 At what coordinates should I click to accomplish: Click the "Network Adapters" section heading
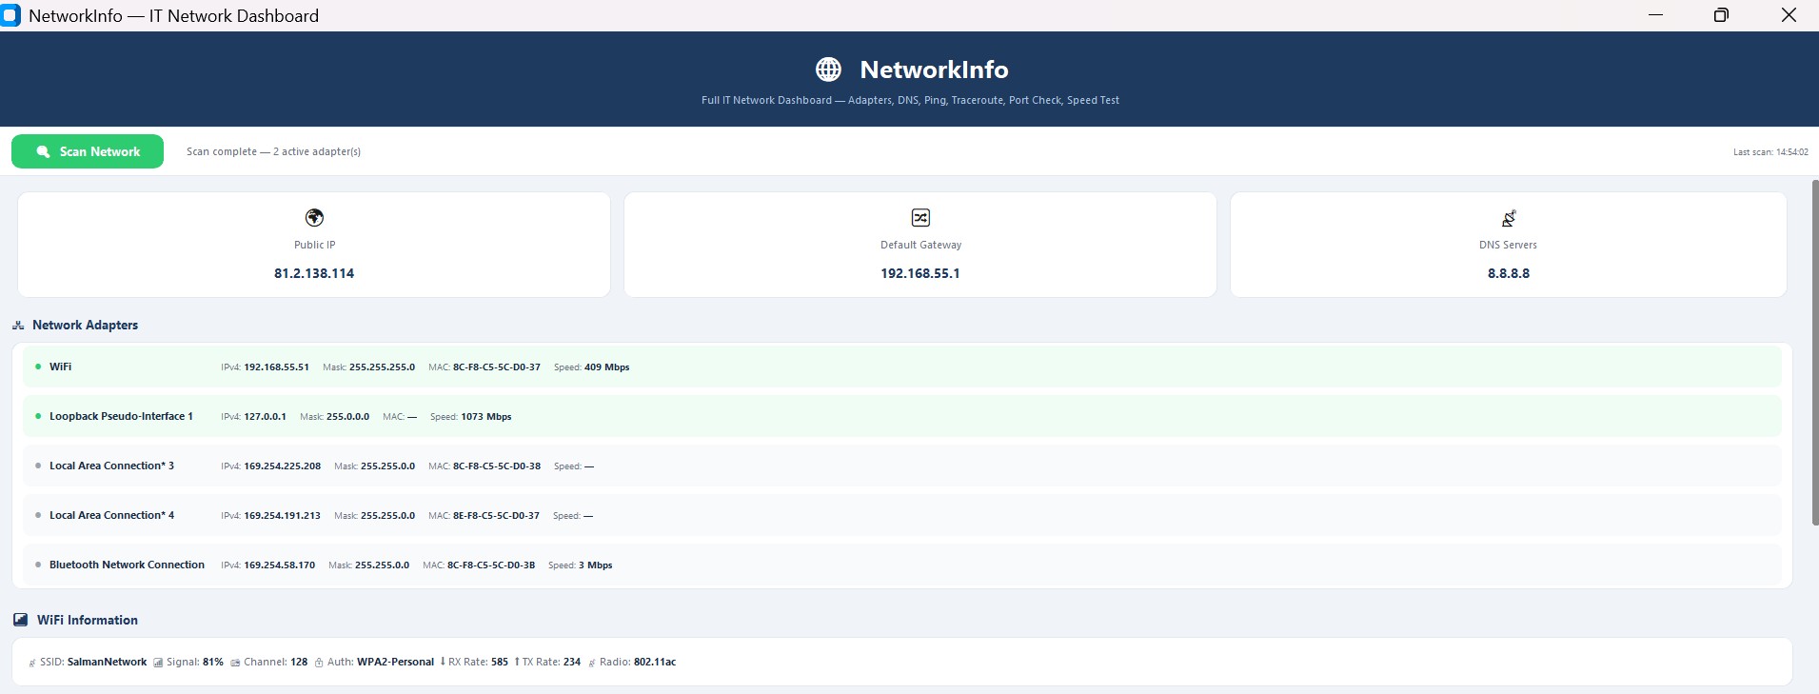85,326
